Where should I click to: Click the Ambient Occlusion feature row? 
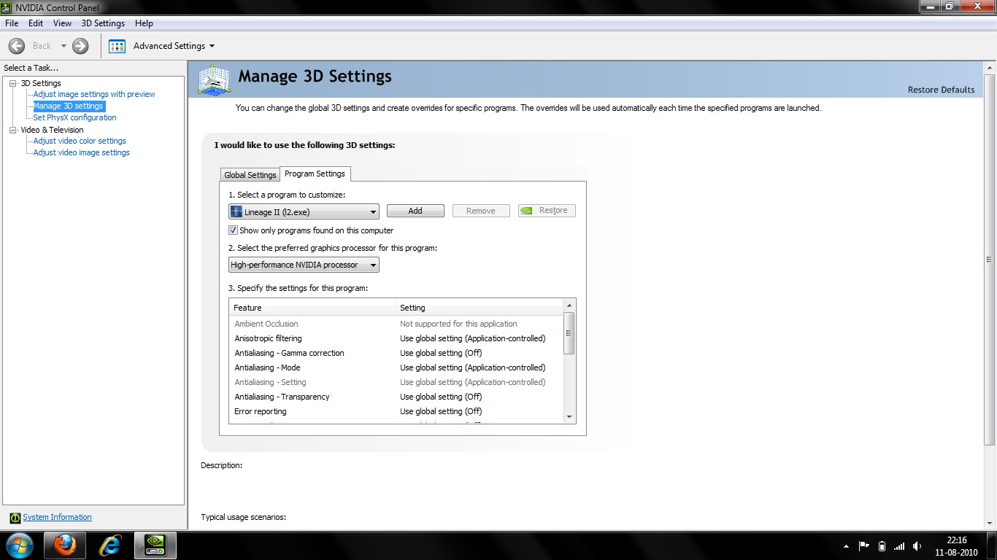396,324
